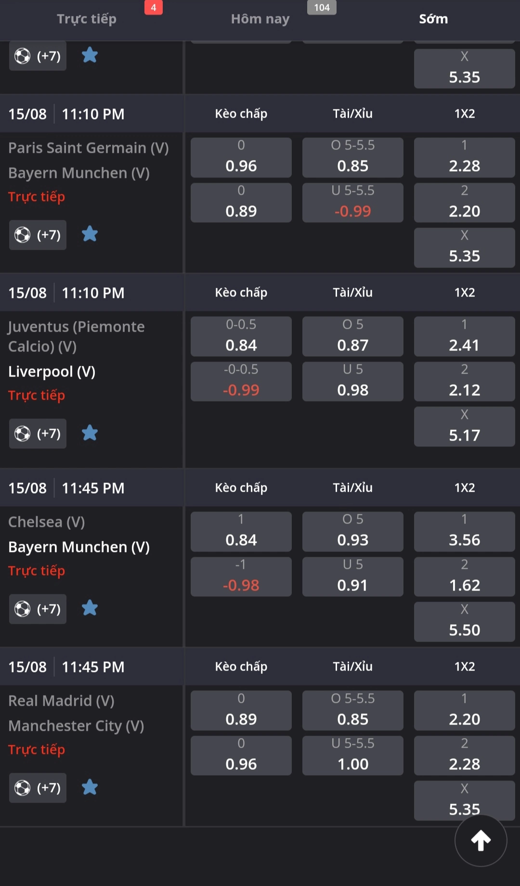Select the Sớm tab

click(433, 19)
